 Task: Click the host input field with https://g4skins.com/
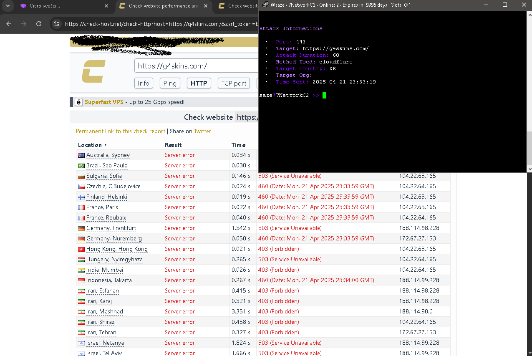[x=197, y=66]
